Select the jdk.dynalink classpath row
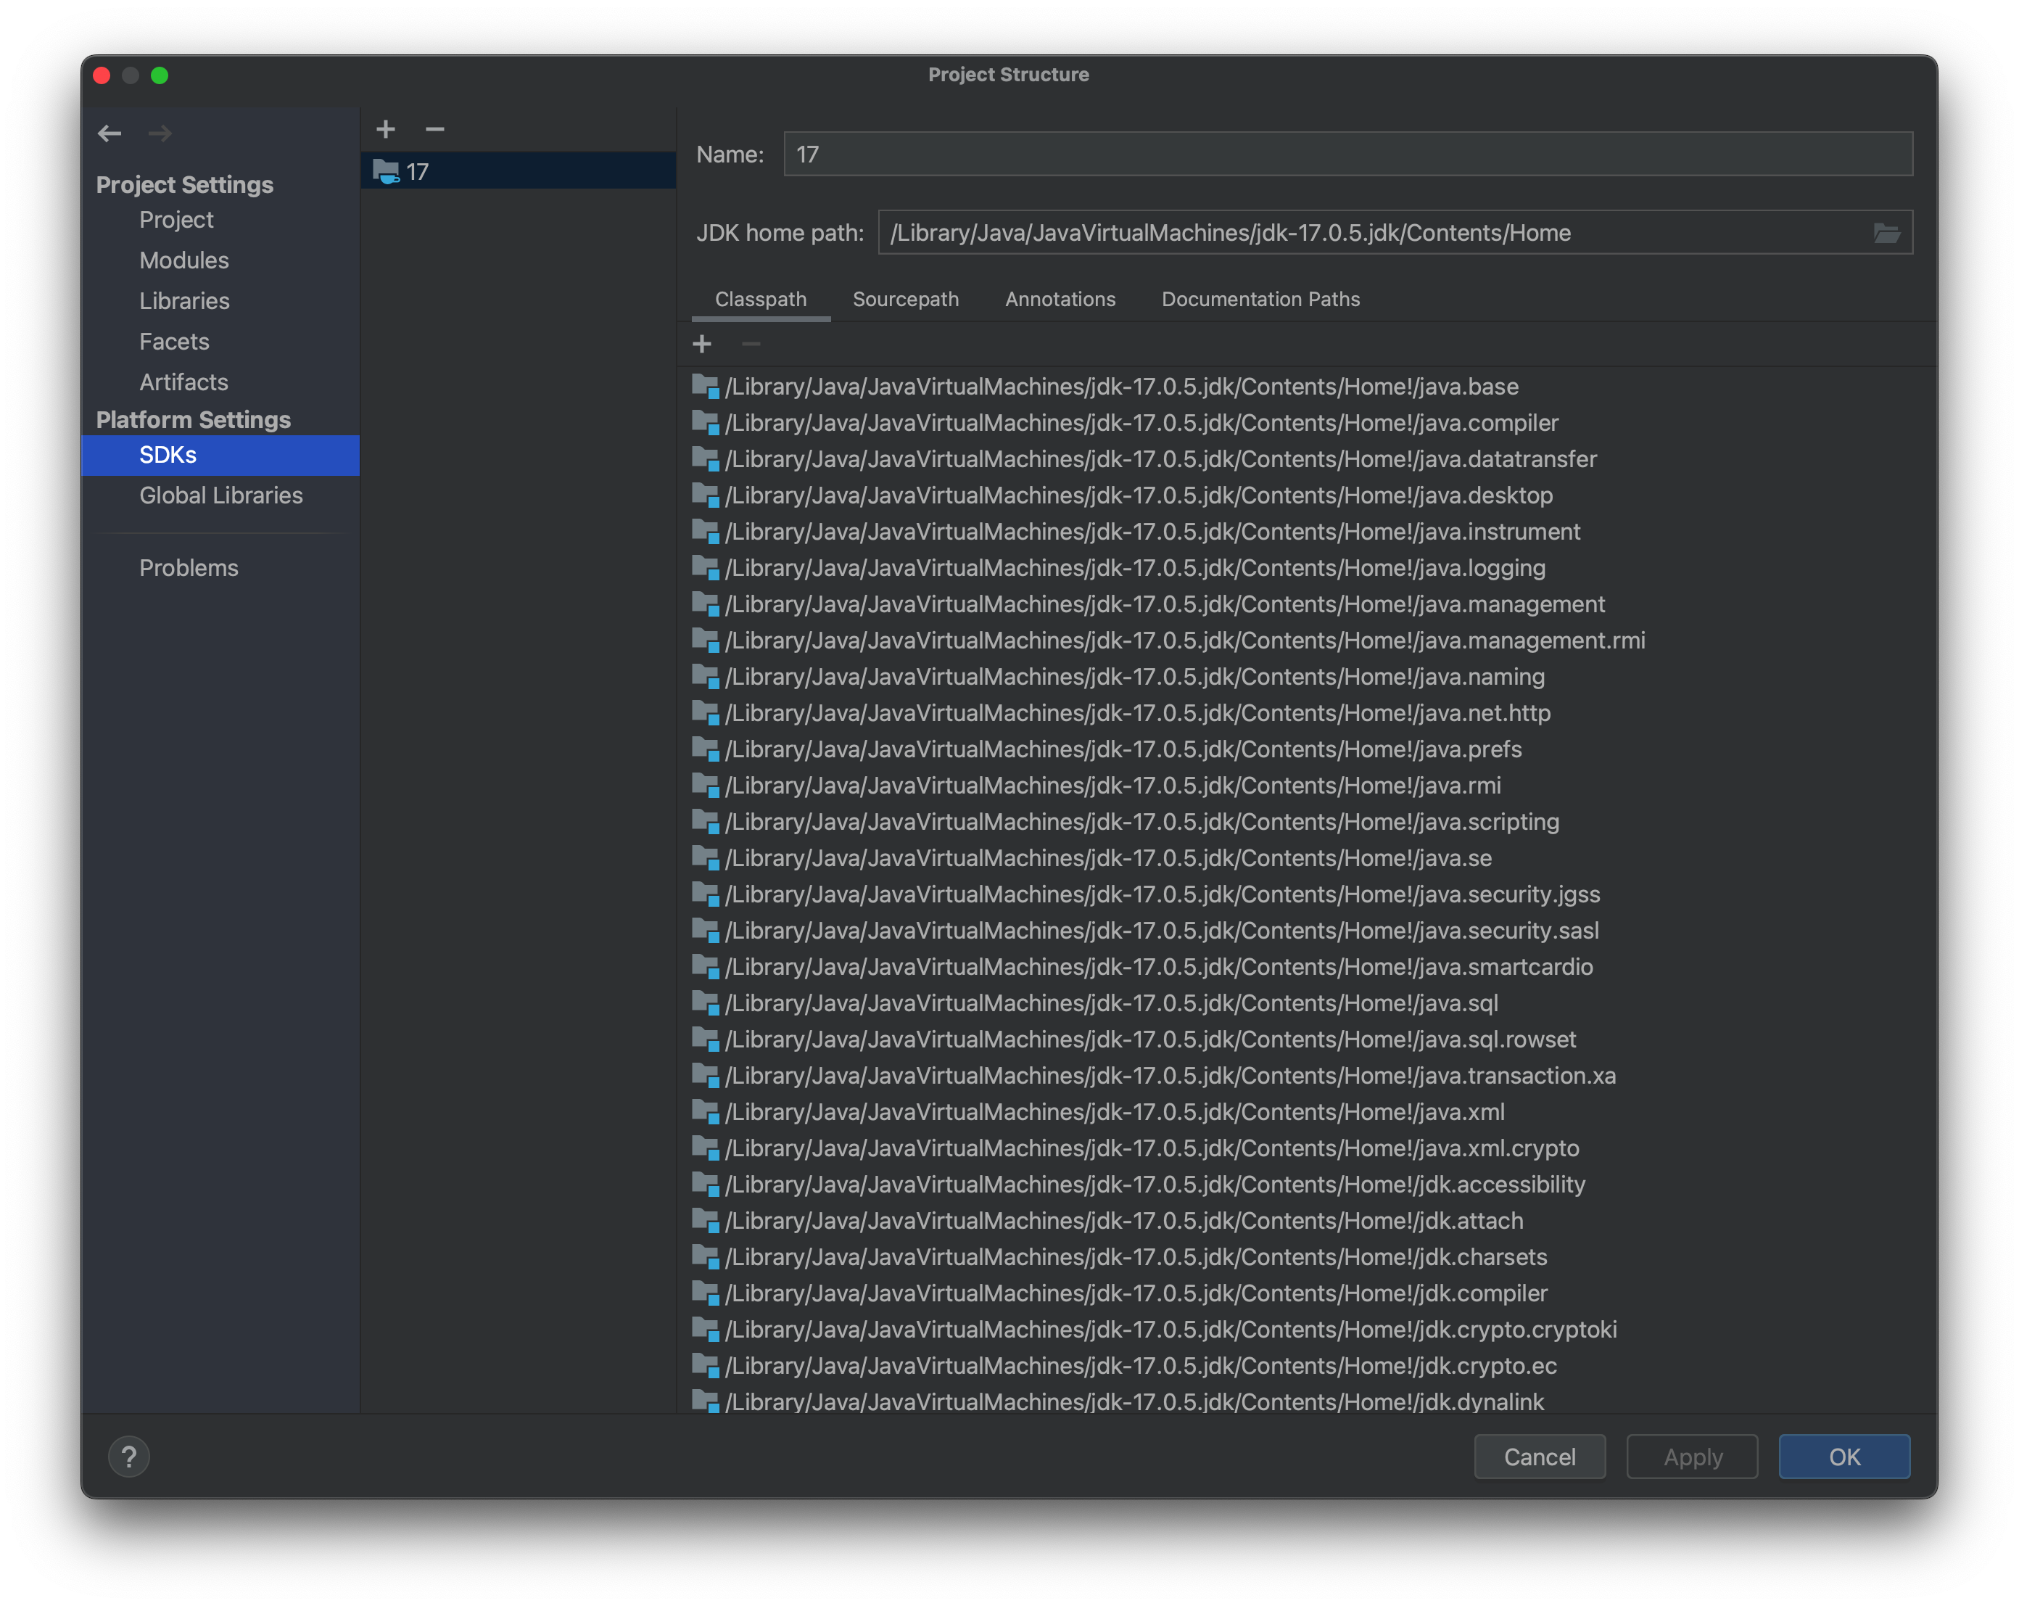The height and width of the screenshot is (1606, 2019). tap(1308, 1401)
